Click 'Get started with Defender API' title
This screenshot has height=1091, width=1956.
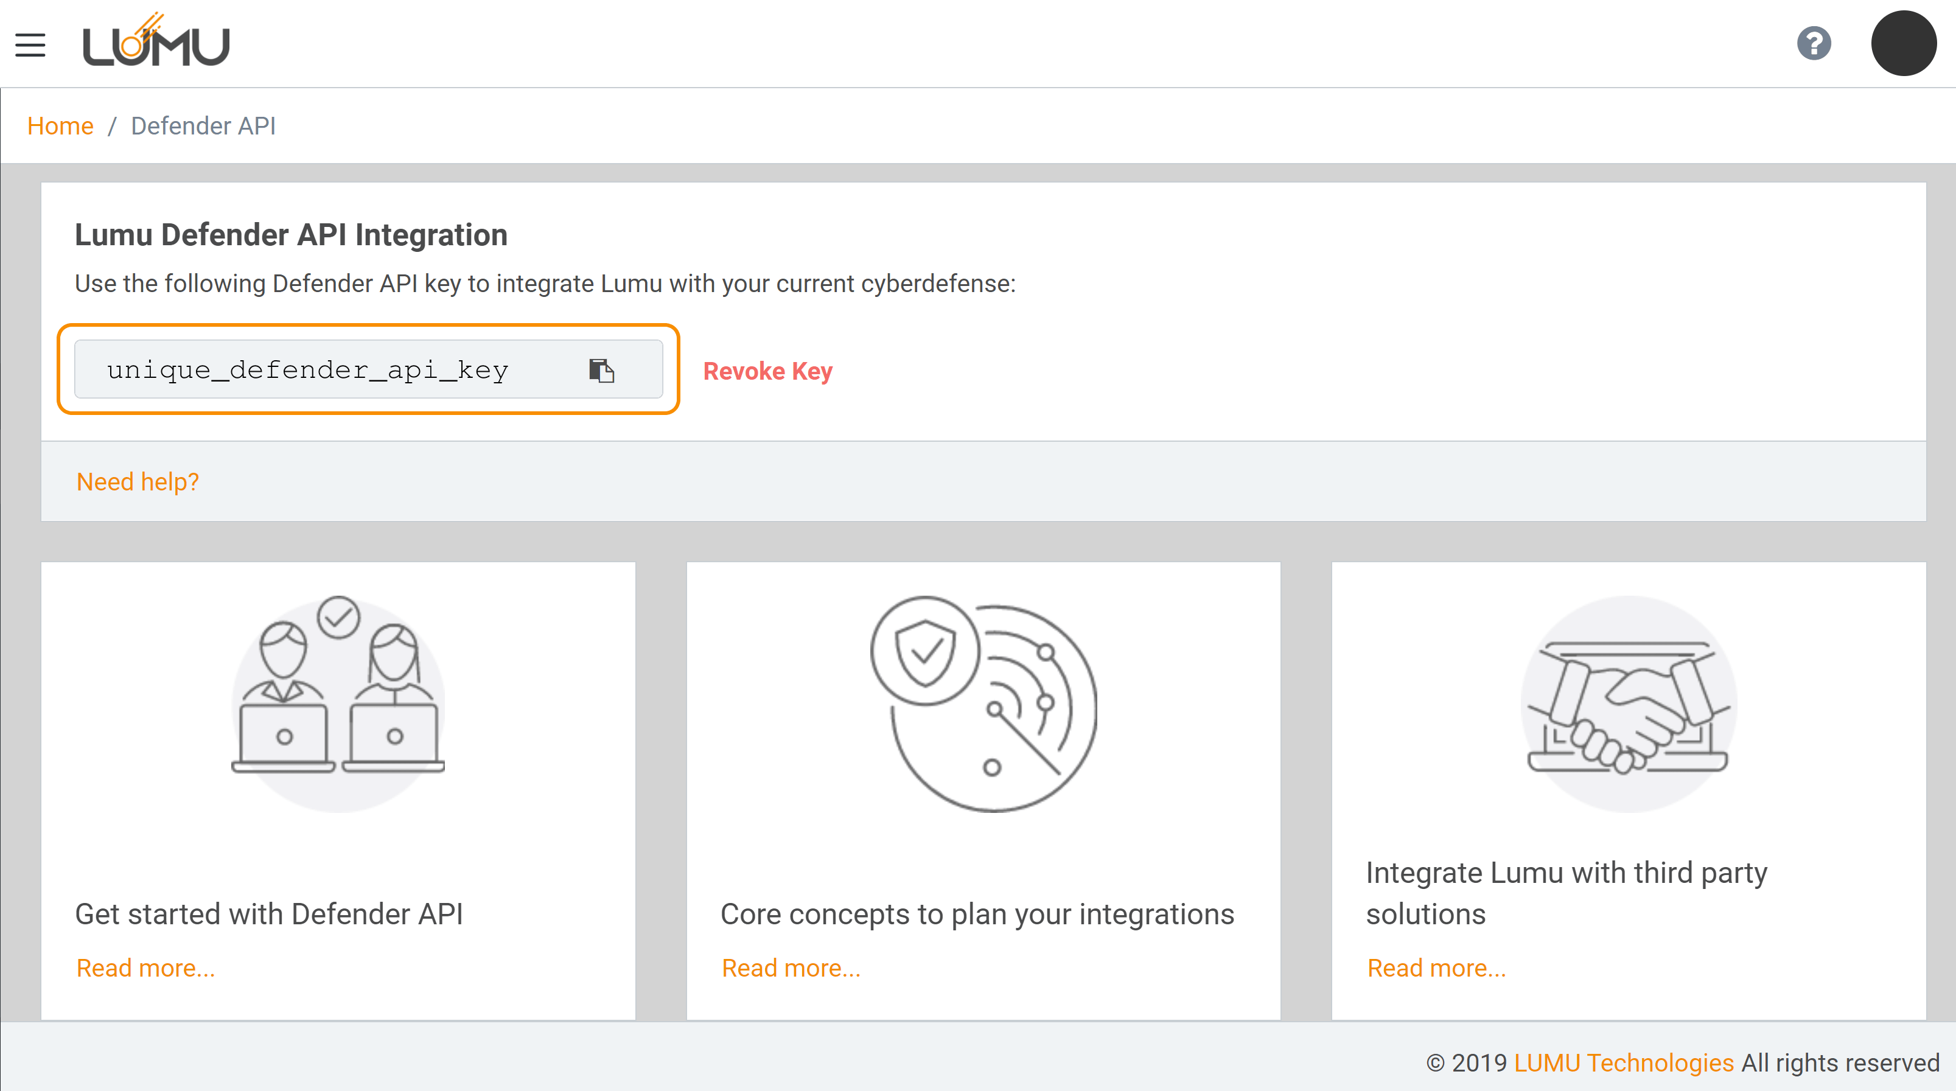(x=269, y=914)
